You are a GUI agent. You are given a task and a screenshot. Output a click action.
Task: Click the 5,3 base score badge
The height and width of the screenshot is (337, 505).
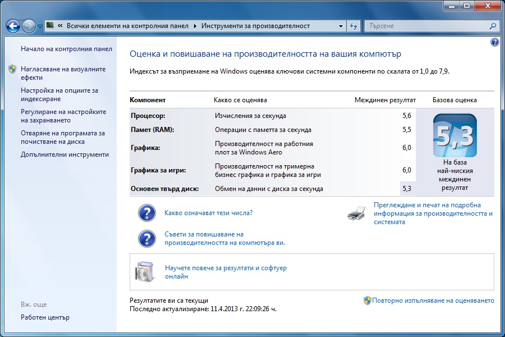point(454,135)
